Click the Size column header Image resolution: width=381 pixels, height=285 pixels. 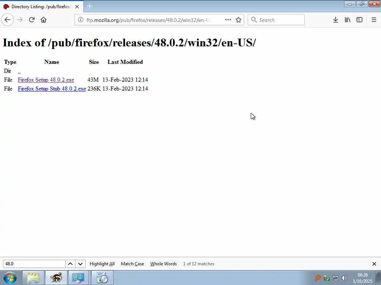94,62
